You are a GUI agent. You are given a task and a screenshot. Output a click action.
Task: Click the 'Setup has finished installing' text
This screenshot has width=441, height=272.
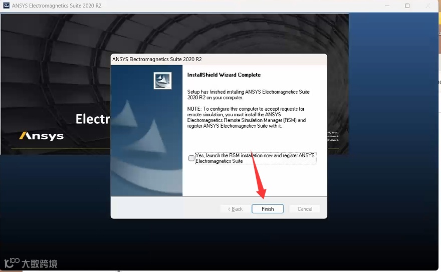[x=249, y=95]
